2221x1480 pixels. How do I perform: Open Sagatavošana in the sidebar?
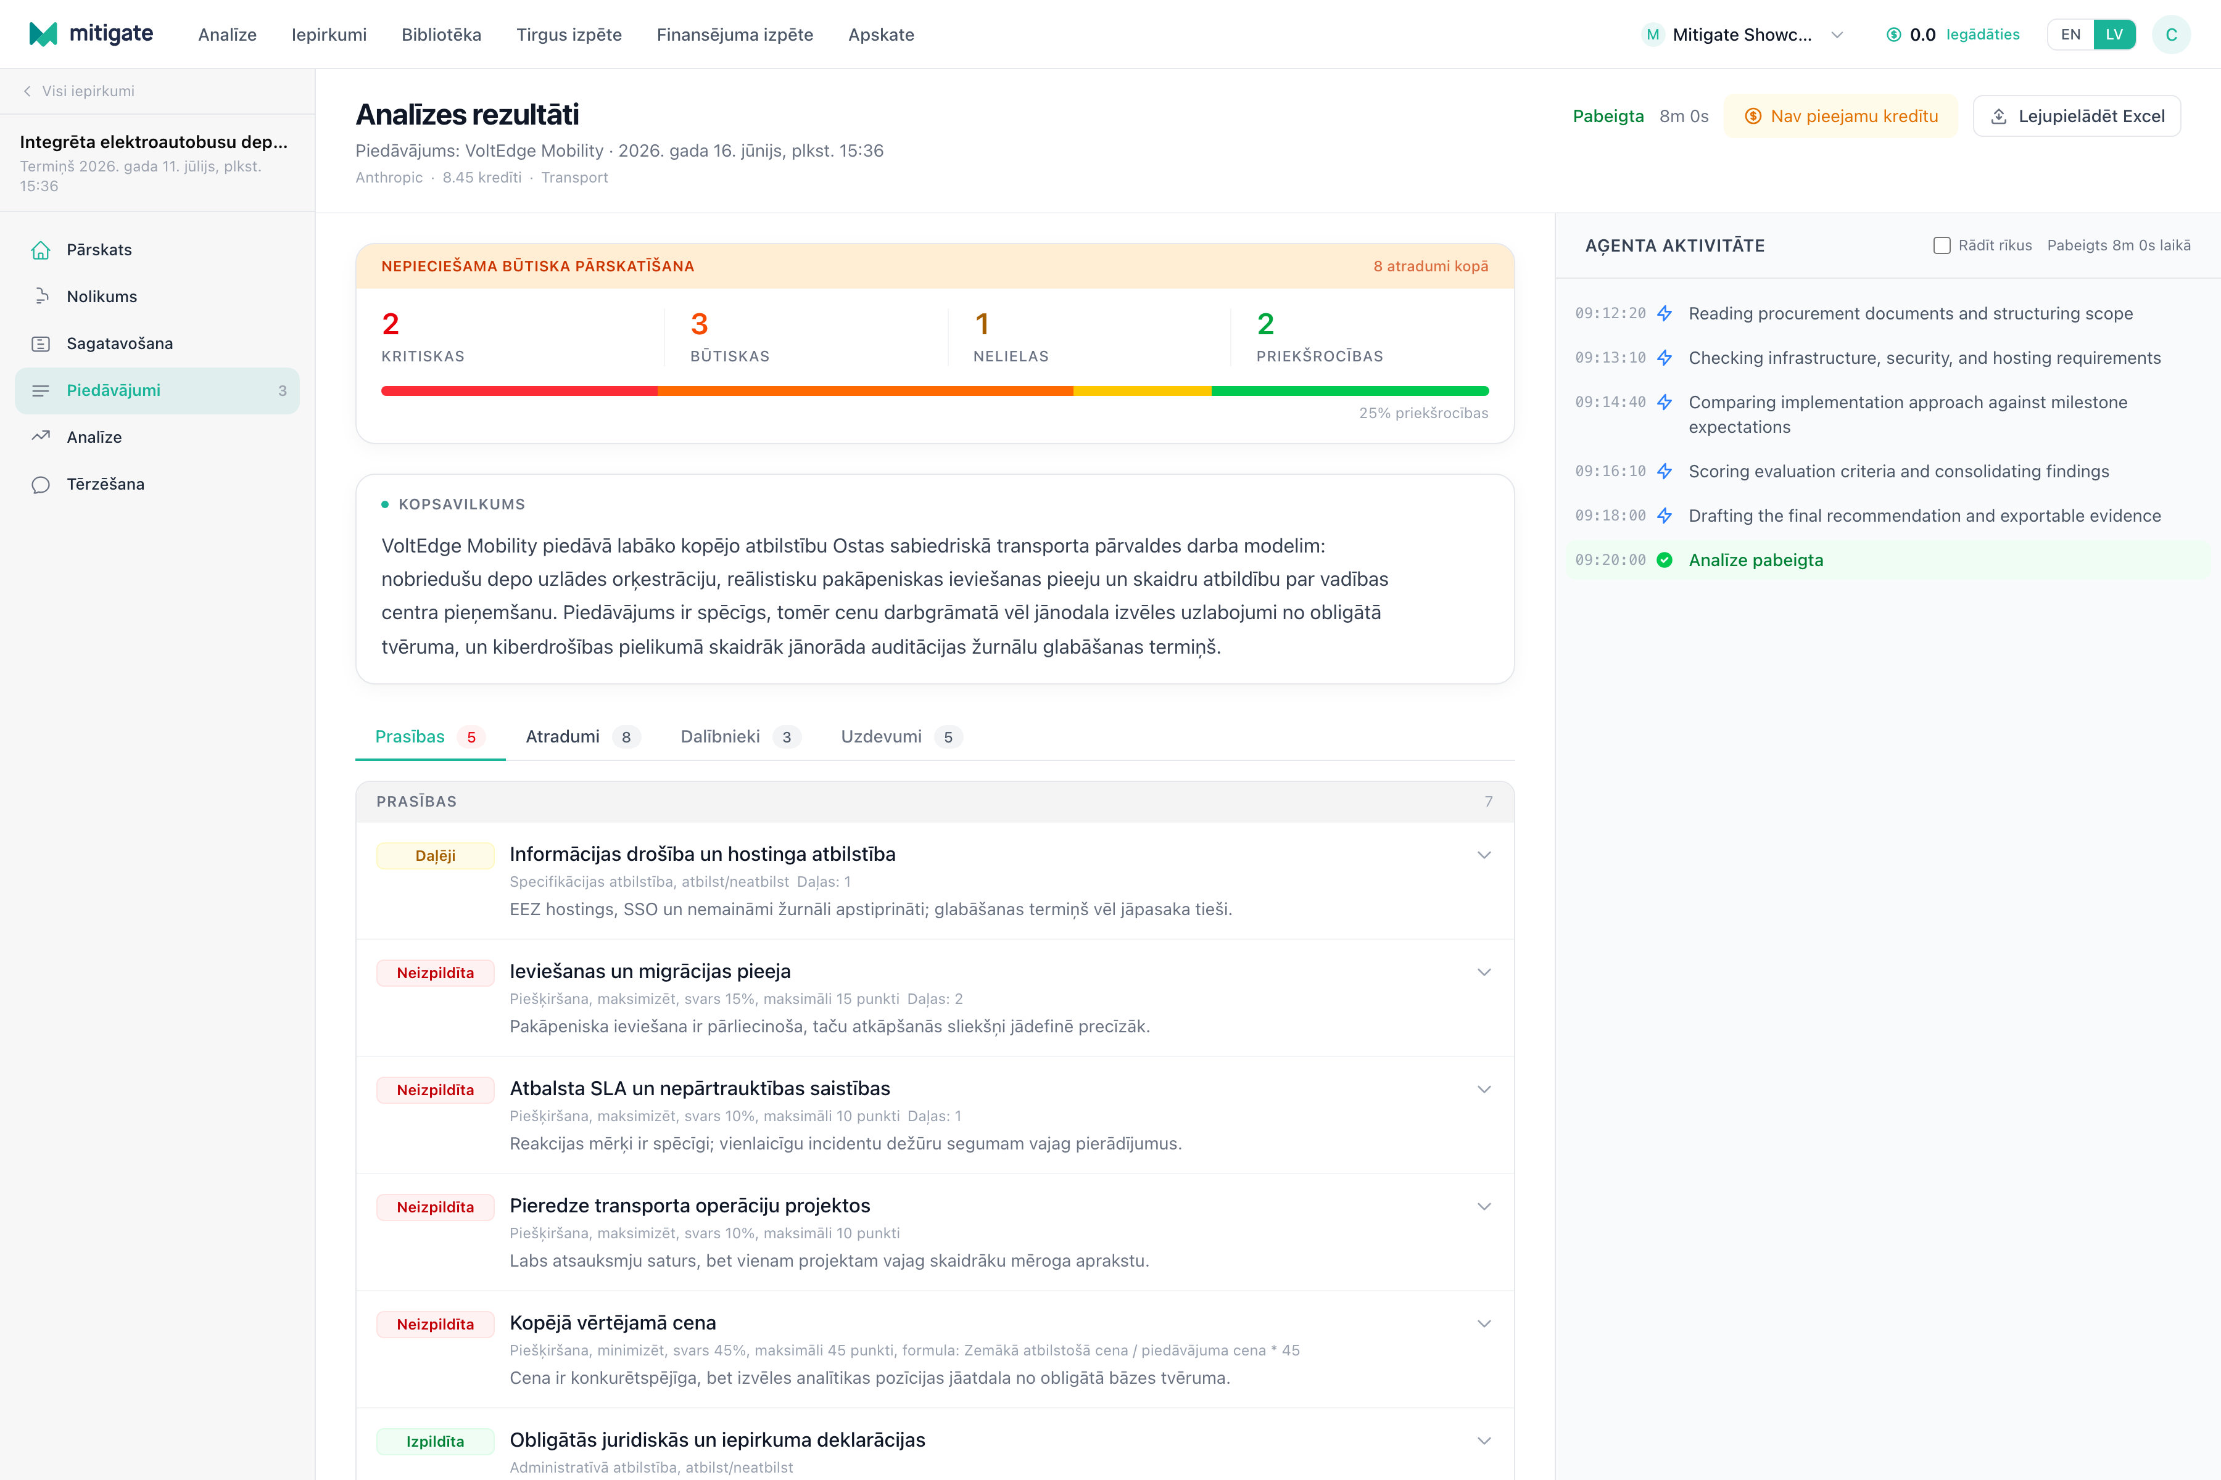click(157, 343)
